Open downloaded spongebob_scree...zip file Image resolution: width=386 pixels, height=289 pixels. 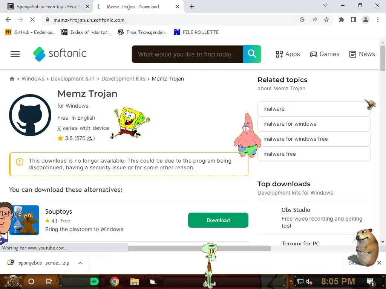click(39, 263)
